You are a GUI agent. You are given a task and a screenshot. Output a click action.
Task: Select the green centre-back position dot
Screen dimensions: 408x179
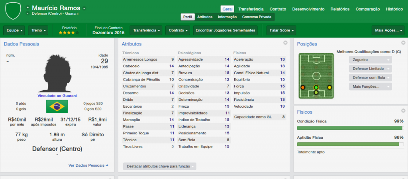[316, 87]
